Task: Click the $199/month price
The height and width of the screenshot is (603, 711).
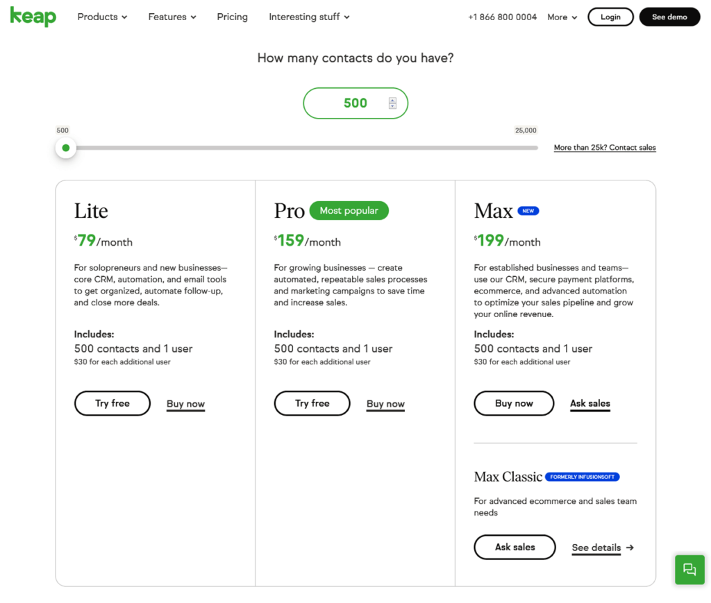Action: tap(508, 241)
